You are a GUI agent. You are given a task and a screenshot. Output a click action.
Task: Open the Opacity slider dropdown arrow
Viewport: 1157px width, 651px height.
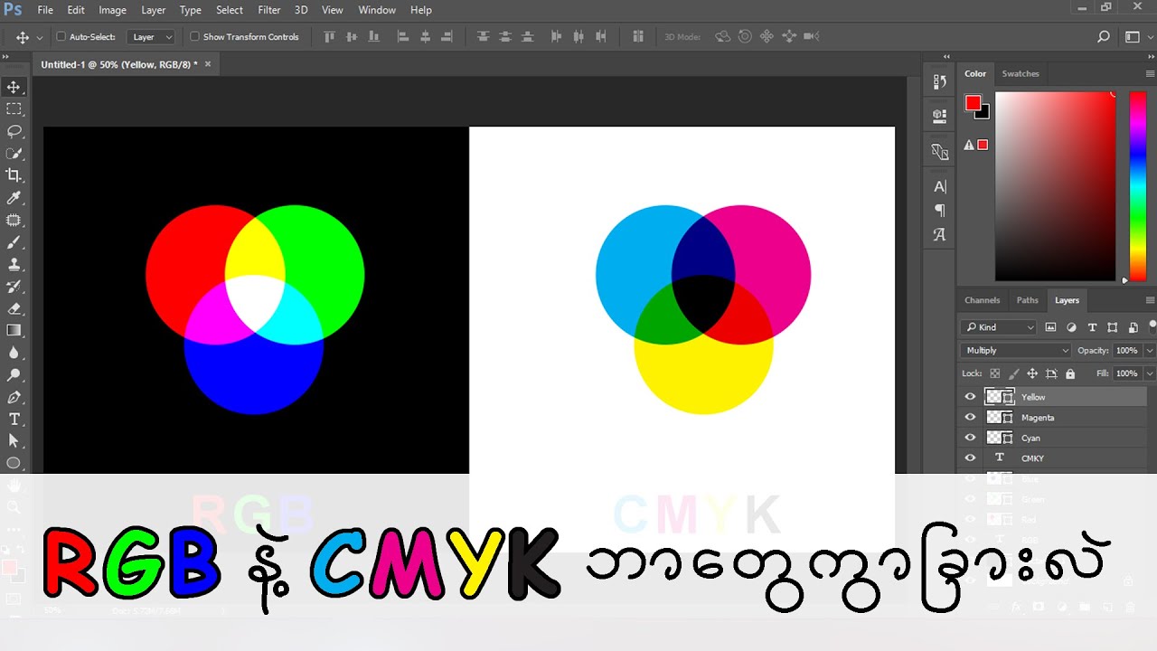point(1150,351)
